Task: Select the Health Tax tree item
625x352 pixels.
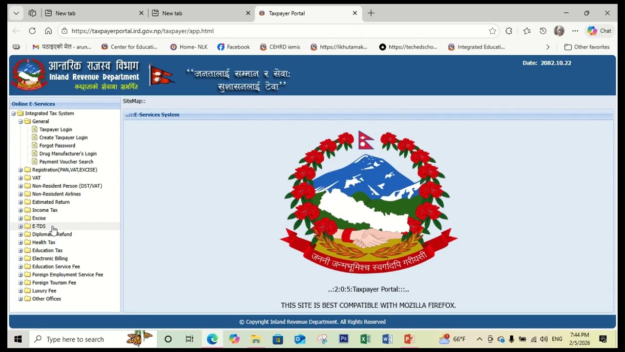Action: coord(43,242)
